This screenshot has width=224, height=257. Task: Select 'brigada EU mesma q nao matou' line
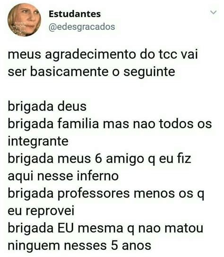(105, 228)
